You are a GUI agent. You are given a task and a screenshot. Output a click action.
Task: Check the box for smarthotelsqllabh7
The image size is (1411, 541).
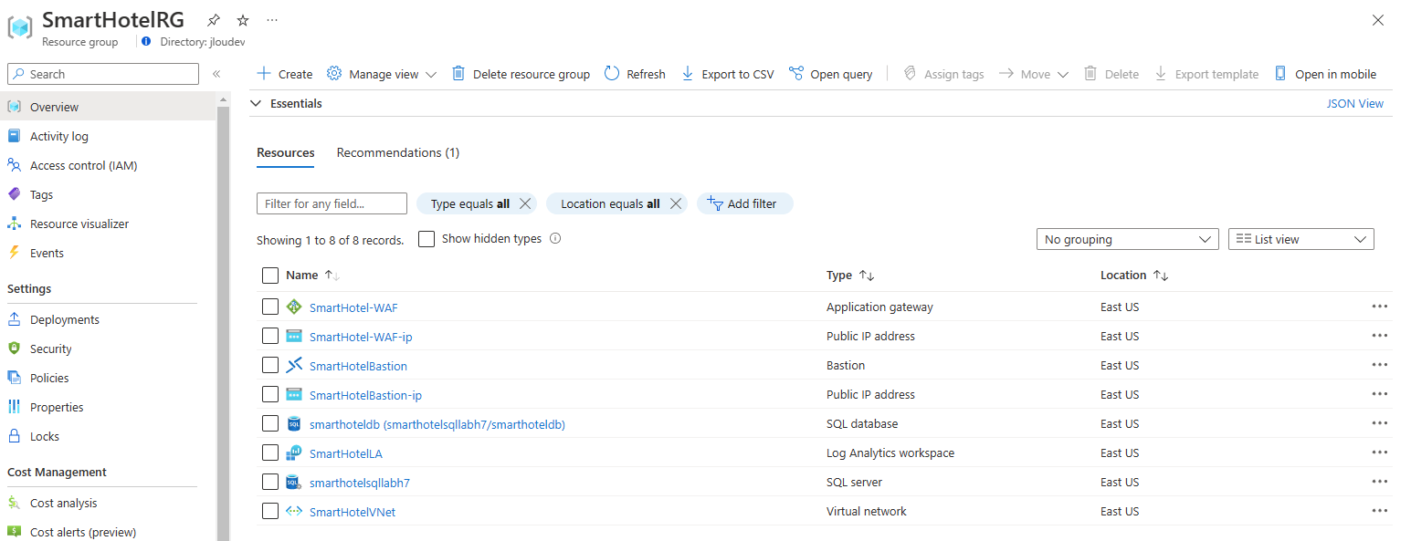click(x=270, y=482)
